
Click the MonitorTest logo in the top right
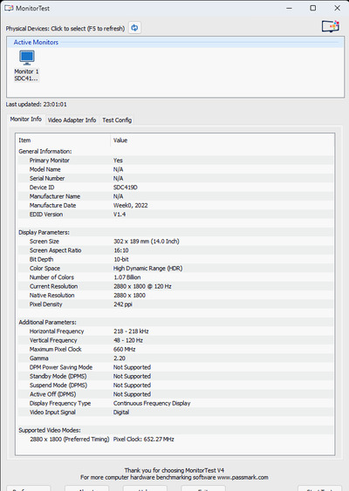(331, 27)
